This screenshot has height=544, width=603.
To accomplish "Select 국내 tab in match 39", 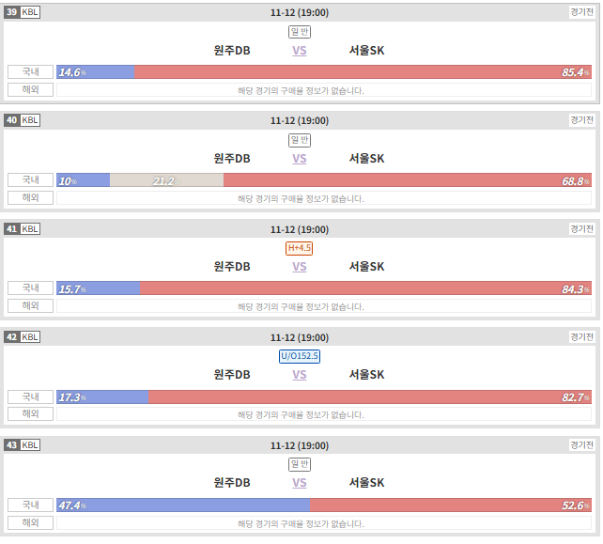I will point(30,72).
